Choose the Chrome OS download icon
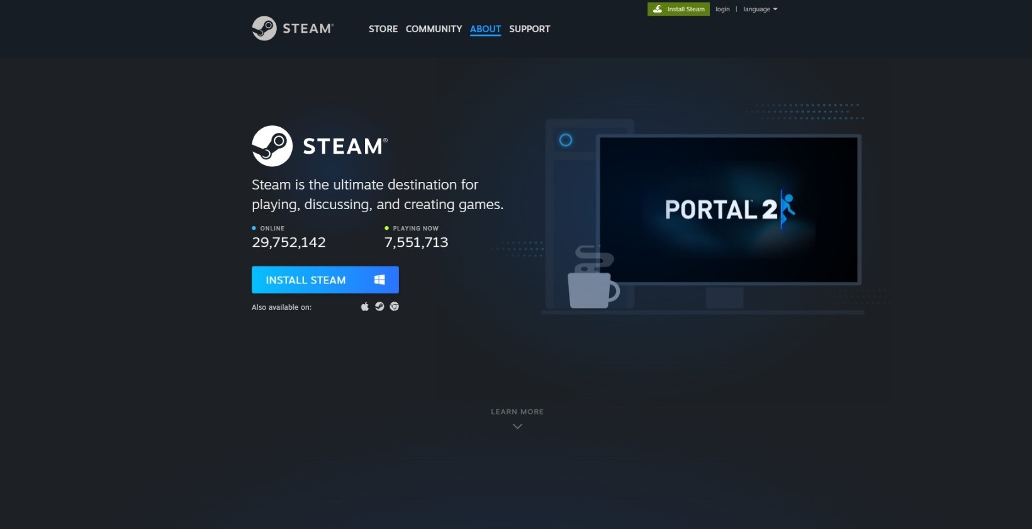 click(x=394, y=307)
